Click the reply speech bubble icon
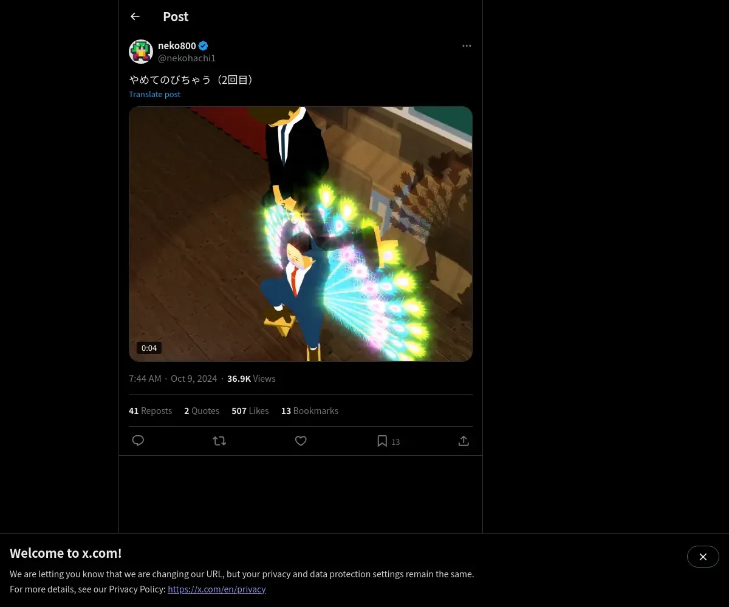Viewport: 729px width, 607px height. [x=138, y=441]
